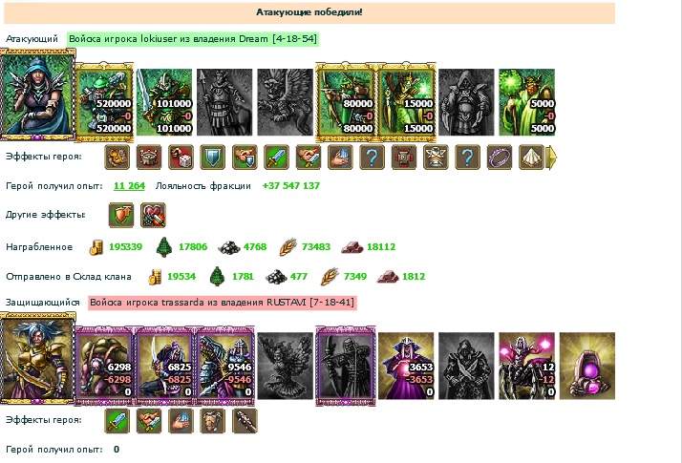Click the purple crystal unit portrait
682x463 pixels.
pyautogui.click(x=587, y=366)
